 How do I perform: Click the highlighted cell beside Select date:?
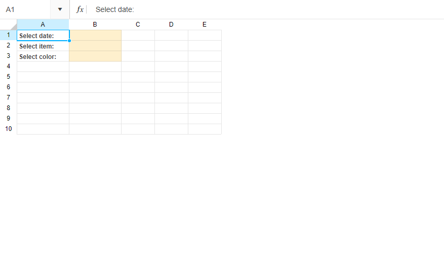click(95, 35)
